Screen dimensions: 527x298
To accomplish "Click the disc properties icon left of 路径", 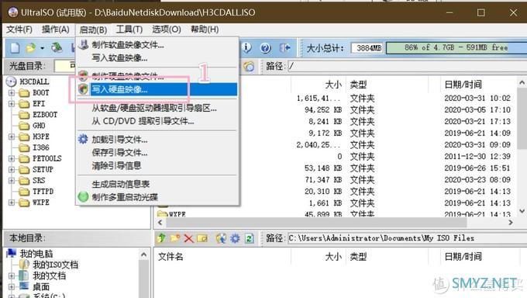I will tap(249, 66).
